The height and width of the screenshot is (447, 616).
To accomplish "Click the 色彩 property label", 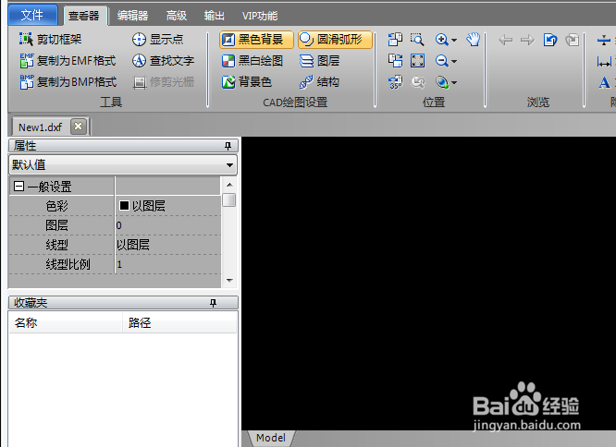I will (x=57, y=206).
